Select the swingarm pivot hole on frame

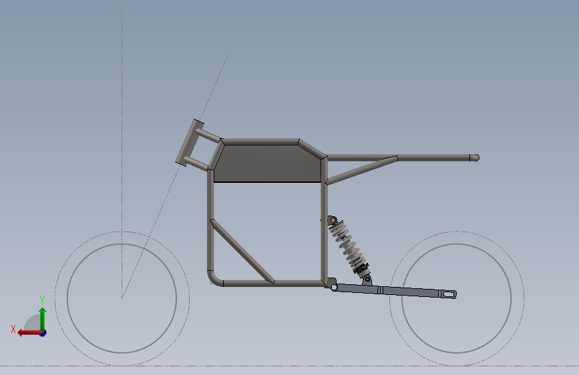click(334, 287)
